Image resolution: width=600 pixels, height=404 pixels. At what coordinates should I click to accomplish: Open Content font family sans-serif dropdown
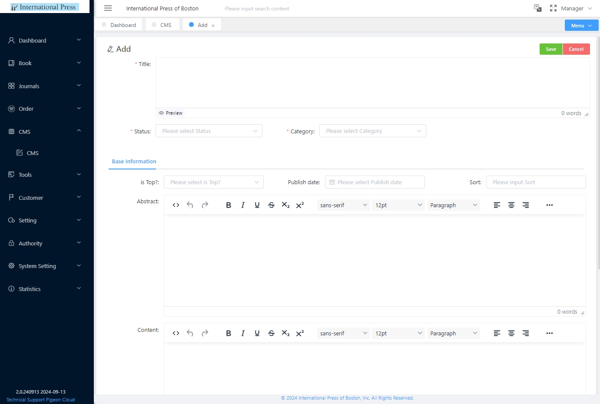click(x=343, y=333)
